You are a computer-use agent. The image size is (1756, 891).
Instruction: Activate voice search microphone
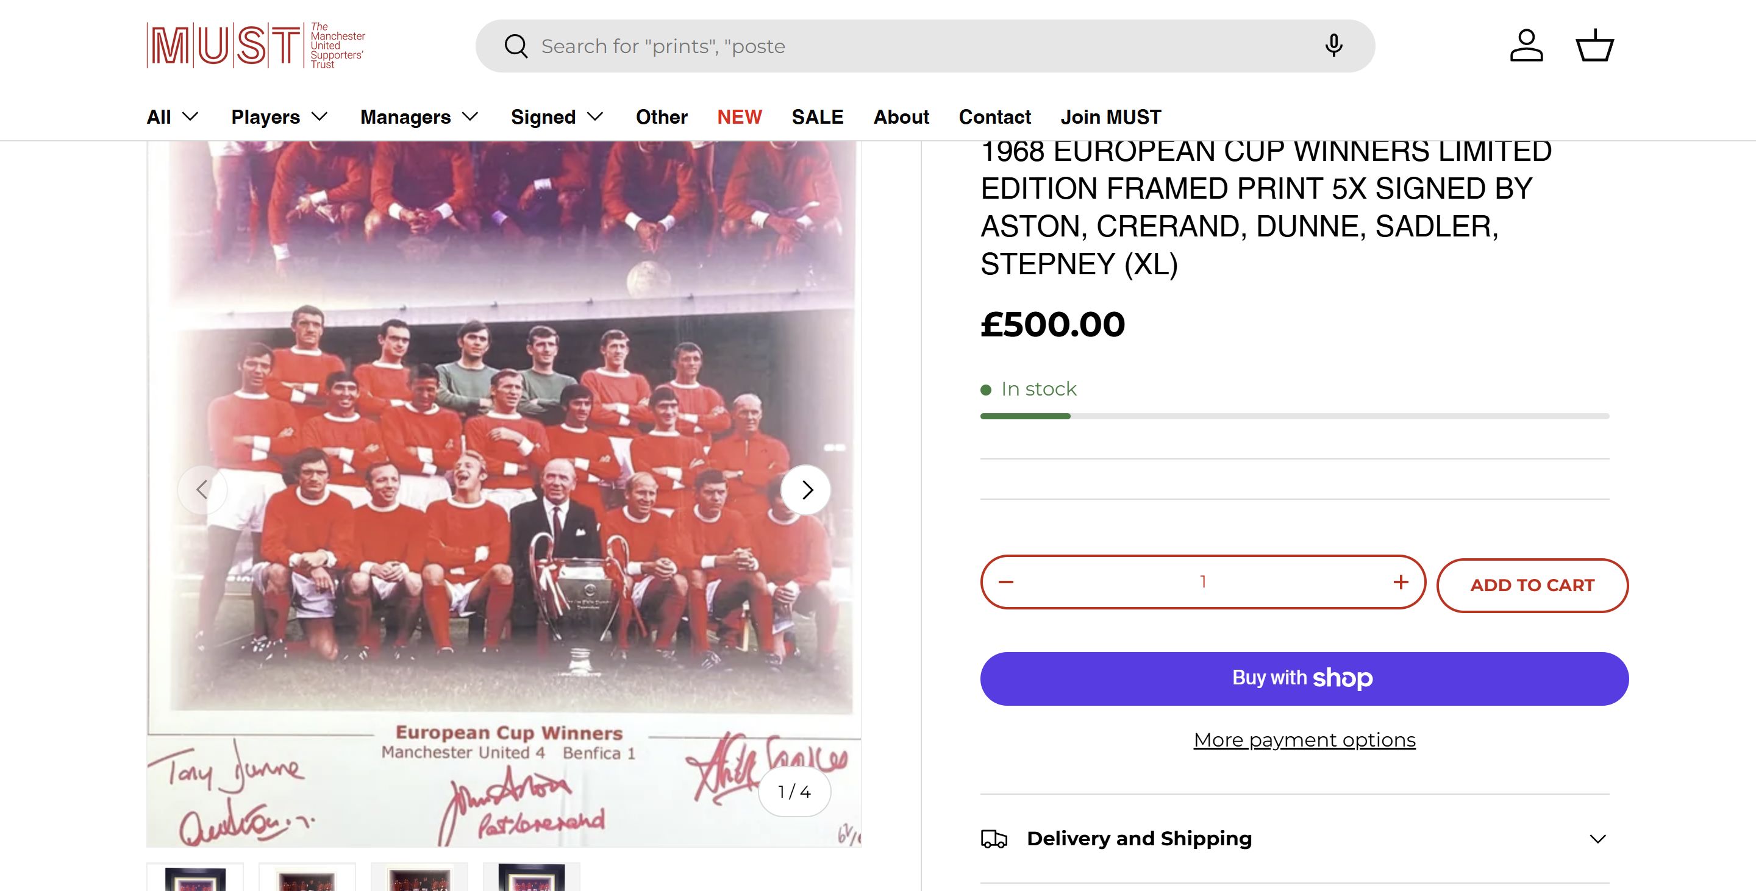pyautogui.click(x=1333, y=46)
